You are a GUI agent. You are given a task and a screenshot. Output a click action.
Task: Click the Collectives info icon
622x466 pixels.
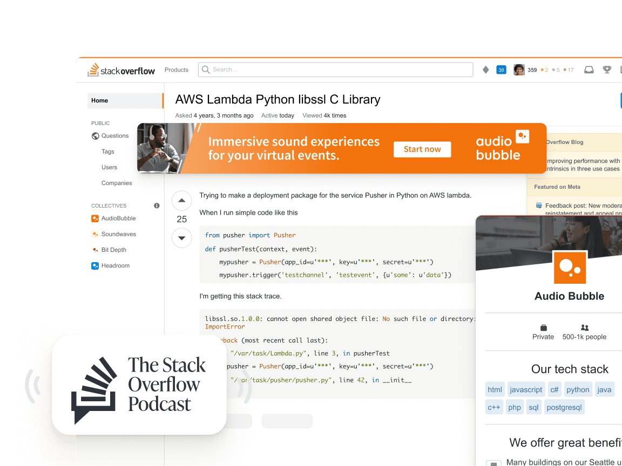click(x=157, y=205)
